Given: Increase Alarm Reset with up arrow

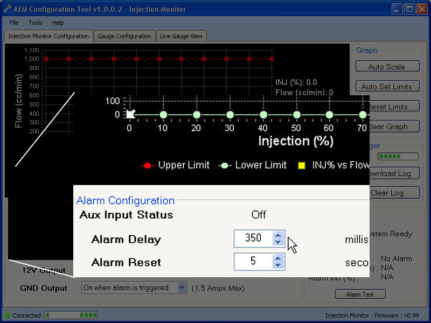Looking at the screenshot, I should tap(278, 258).
